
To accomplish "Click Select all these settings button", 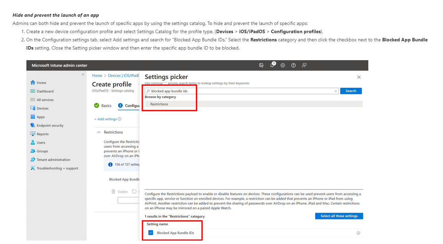I will tap(339, 216).
